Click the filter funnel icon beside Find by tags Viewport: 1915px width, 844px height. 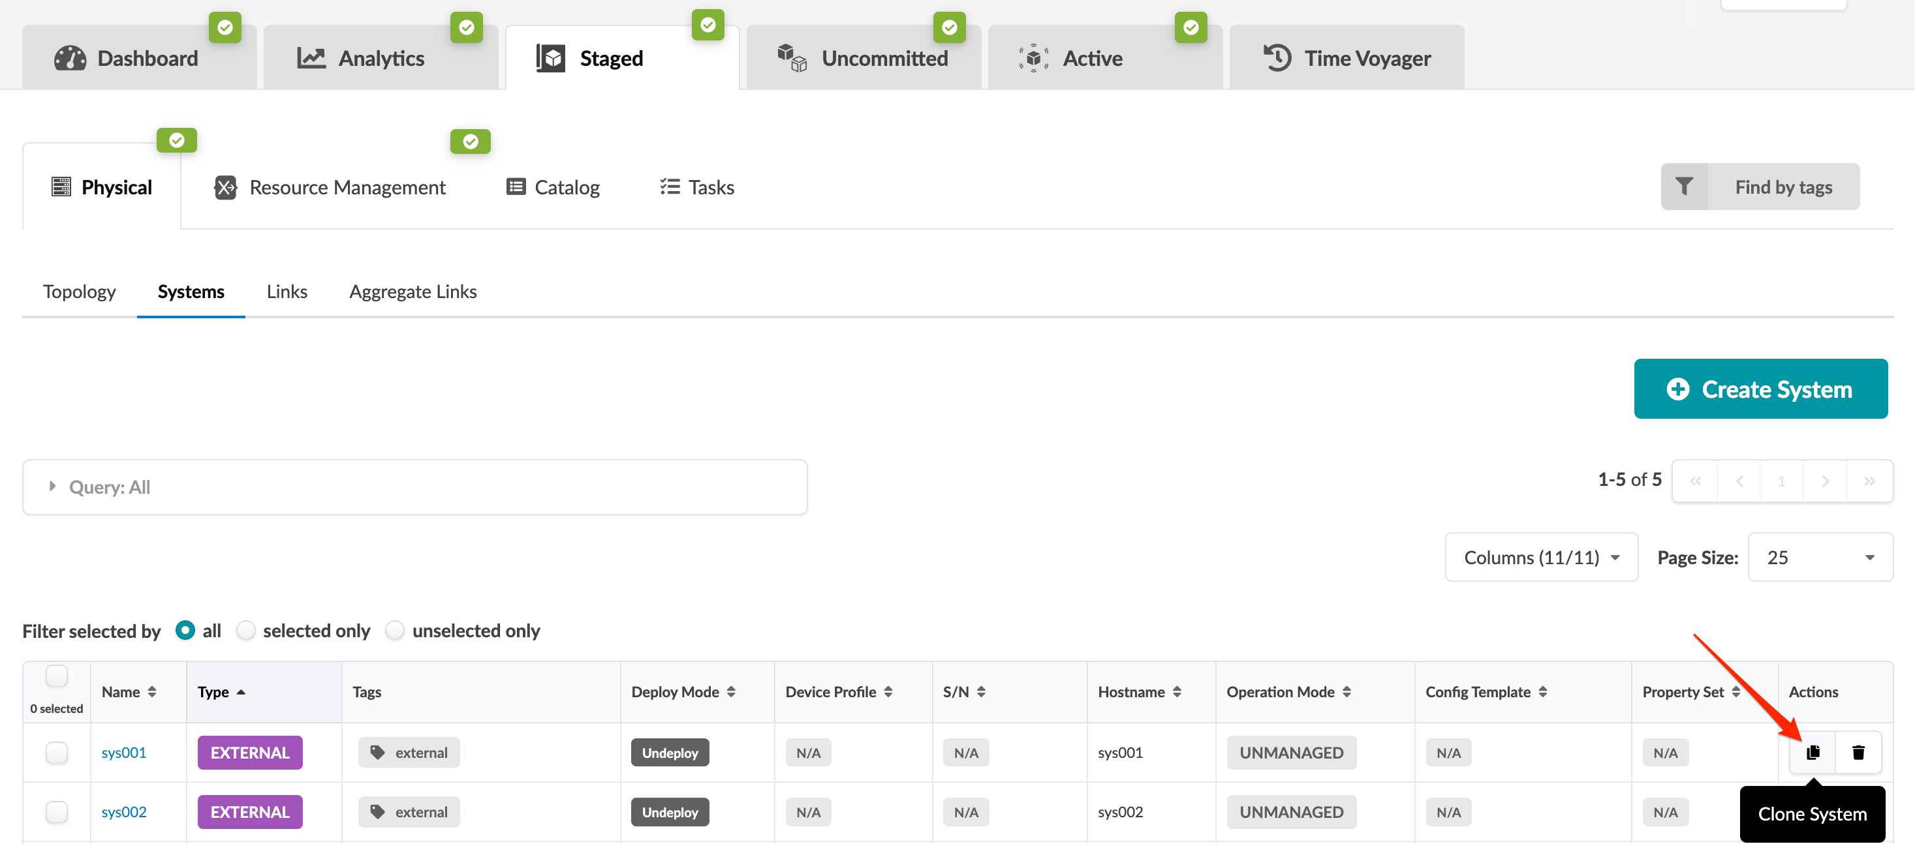tap(1684, 187)
